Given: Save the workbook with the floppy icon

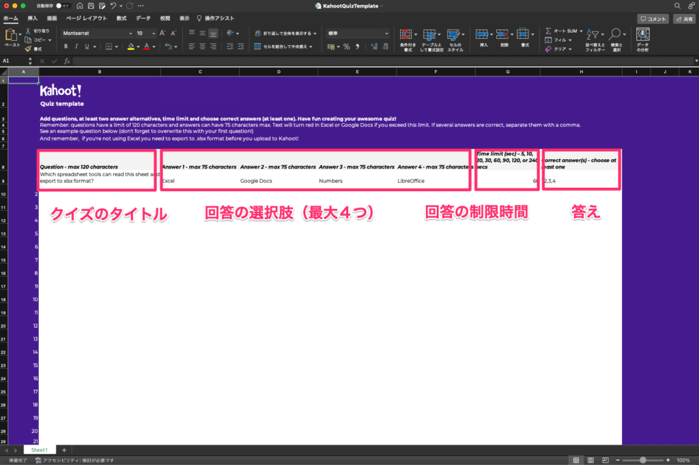Looking at the screenshot, I should point(91,5).
